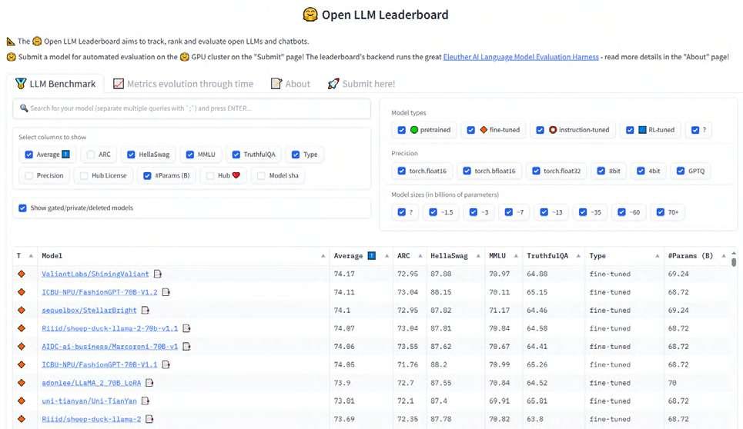Open the sequelbox/StellarBright model link

[x=89, y=311]
